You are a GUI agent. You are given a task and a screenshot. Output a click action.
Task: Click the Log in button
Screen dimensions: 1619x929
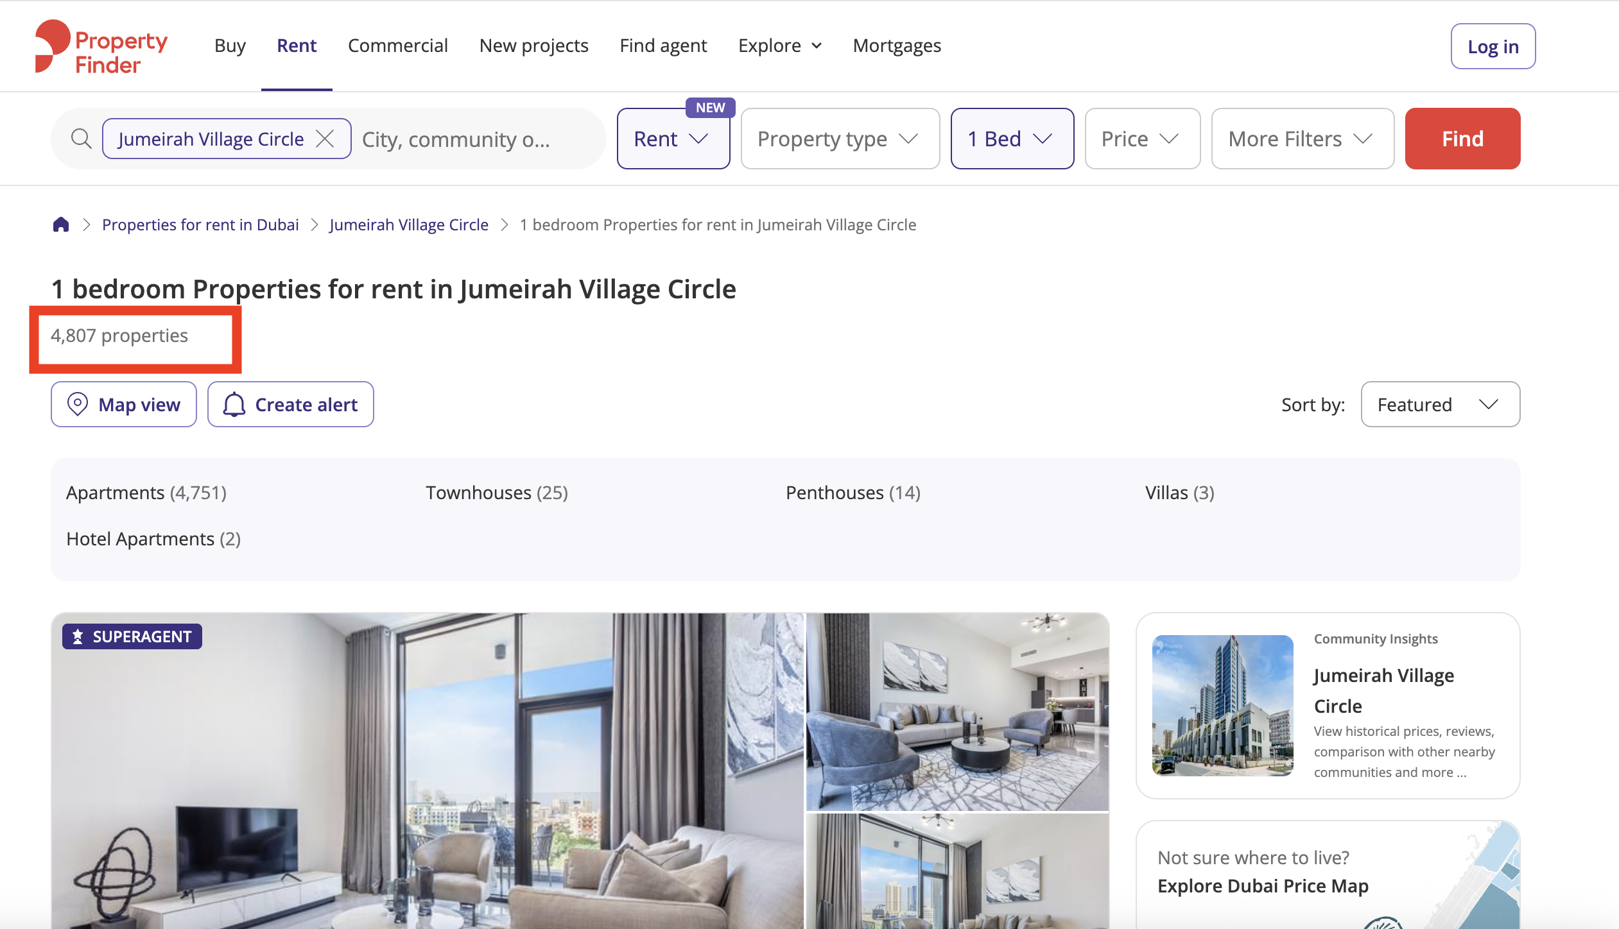click(x=1493, y=46)
